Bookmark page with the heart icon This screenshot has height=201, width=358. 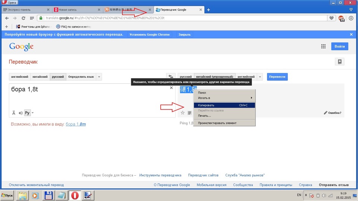[332, 18]
